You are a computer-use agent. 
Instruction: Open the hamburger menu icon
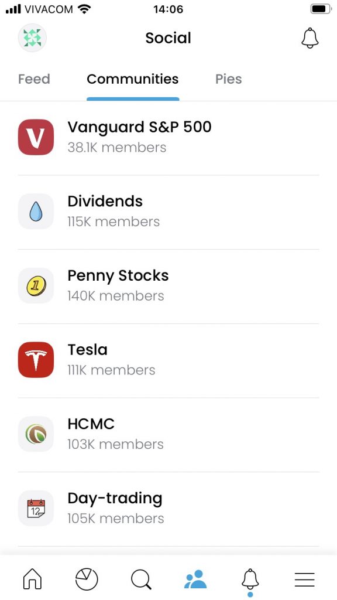pyautogui.click(x=304, y=579)
